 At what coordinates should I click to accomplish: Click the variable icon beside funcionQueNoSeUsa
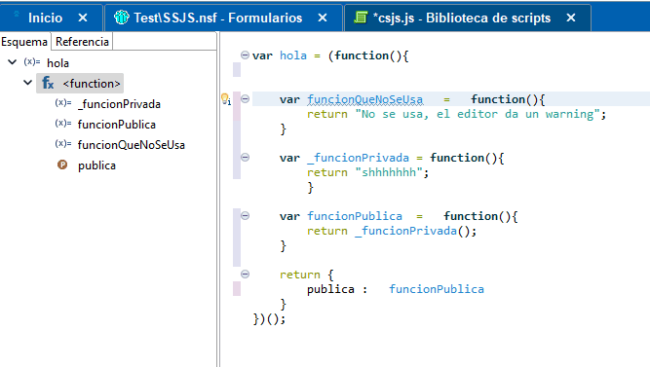click(x=63, y=143)
